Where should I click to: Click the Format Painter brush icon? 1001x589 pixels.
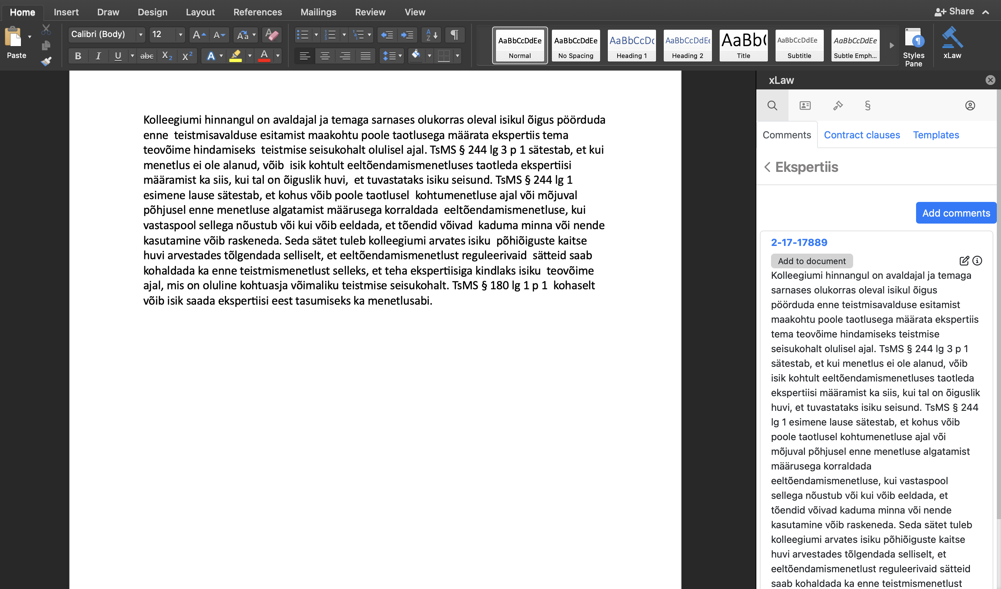coord(46,61)
